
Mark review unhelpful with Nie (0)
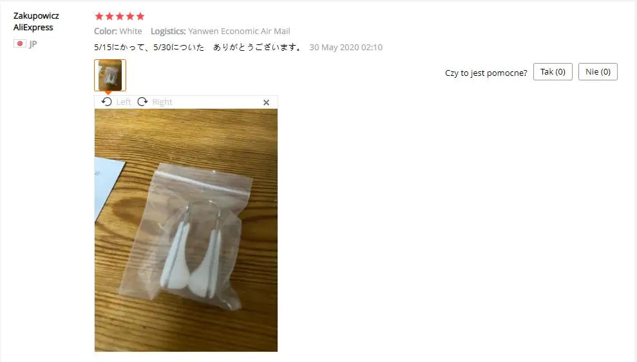[x=598, y=72]
